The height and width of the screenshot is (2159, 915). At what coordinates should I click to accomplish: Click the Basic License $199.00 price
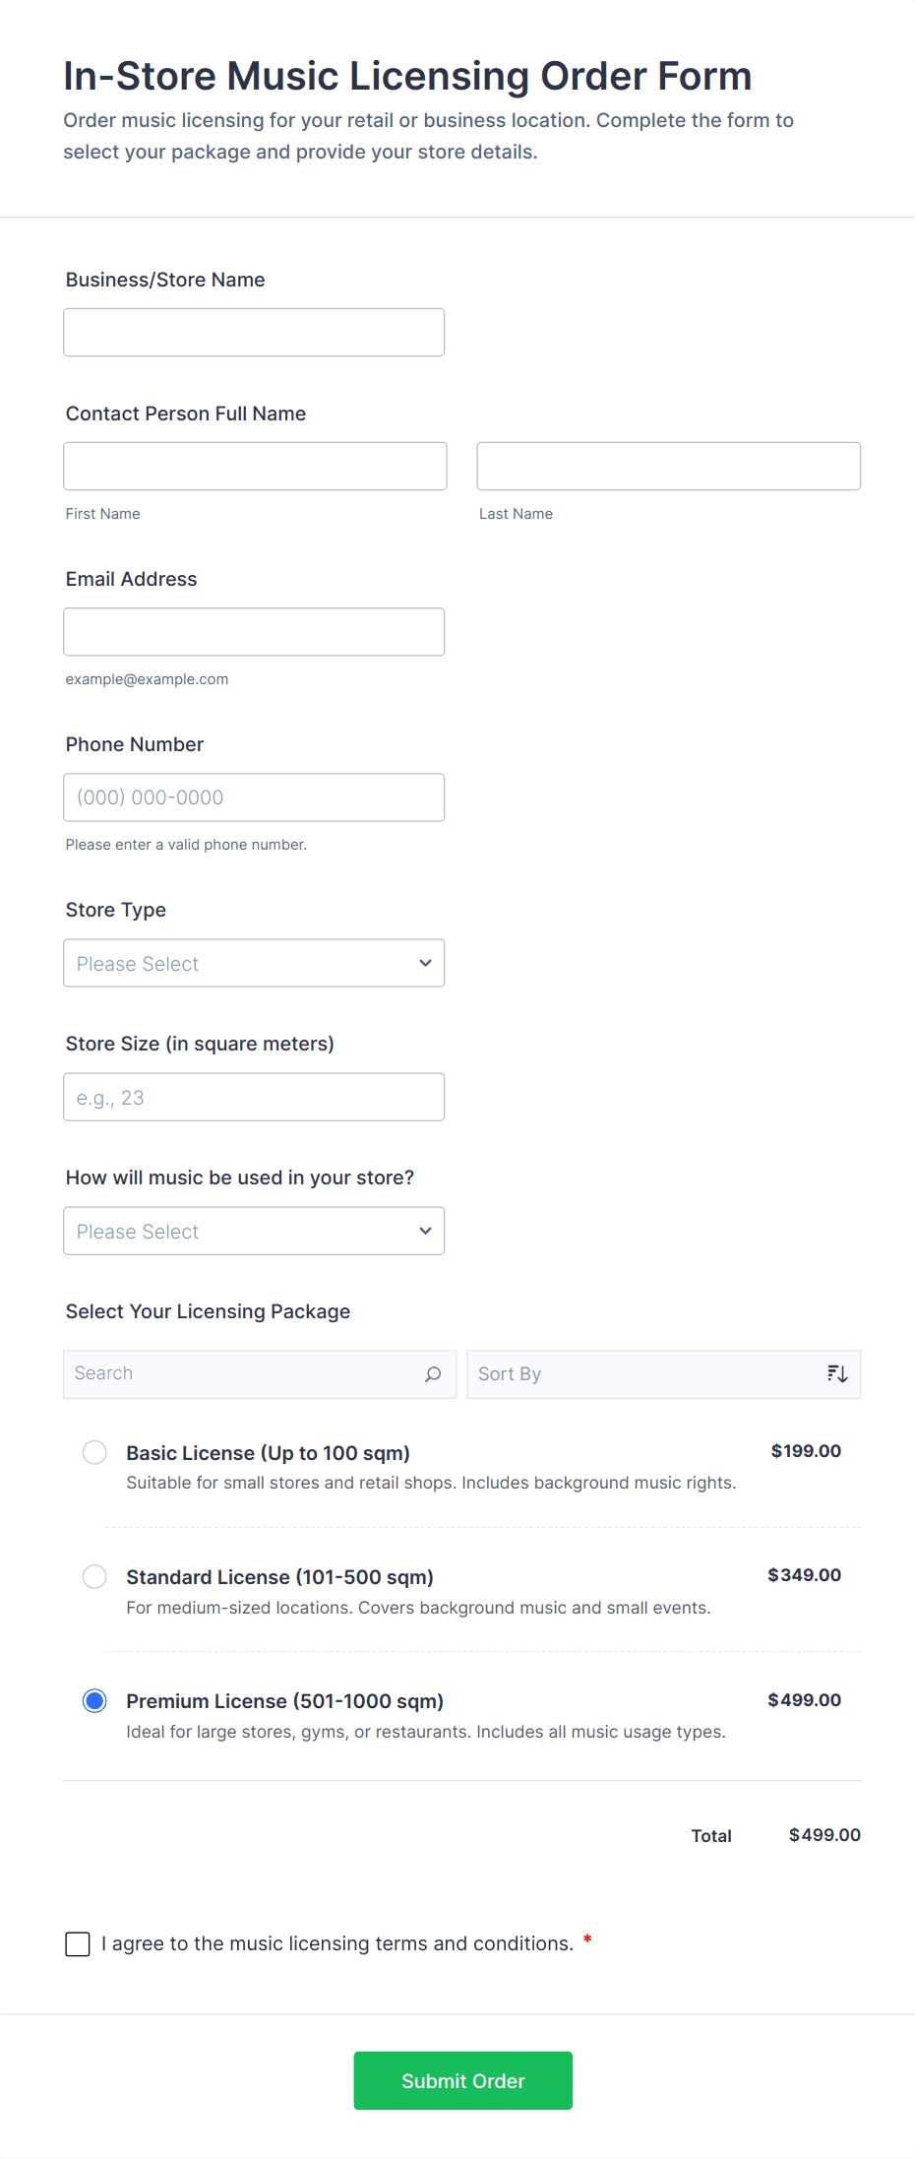click(x=806, y=1451)
